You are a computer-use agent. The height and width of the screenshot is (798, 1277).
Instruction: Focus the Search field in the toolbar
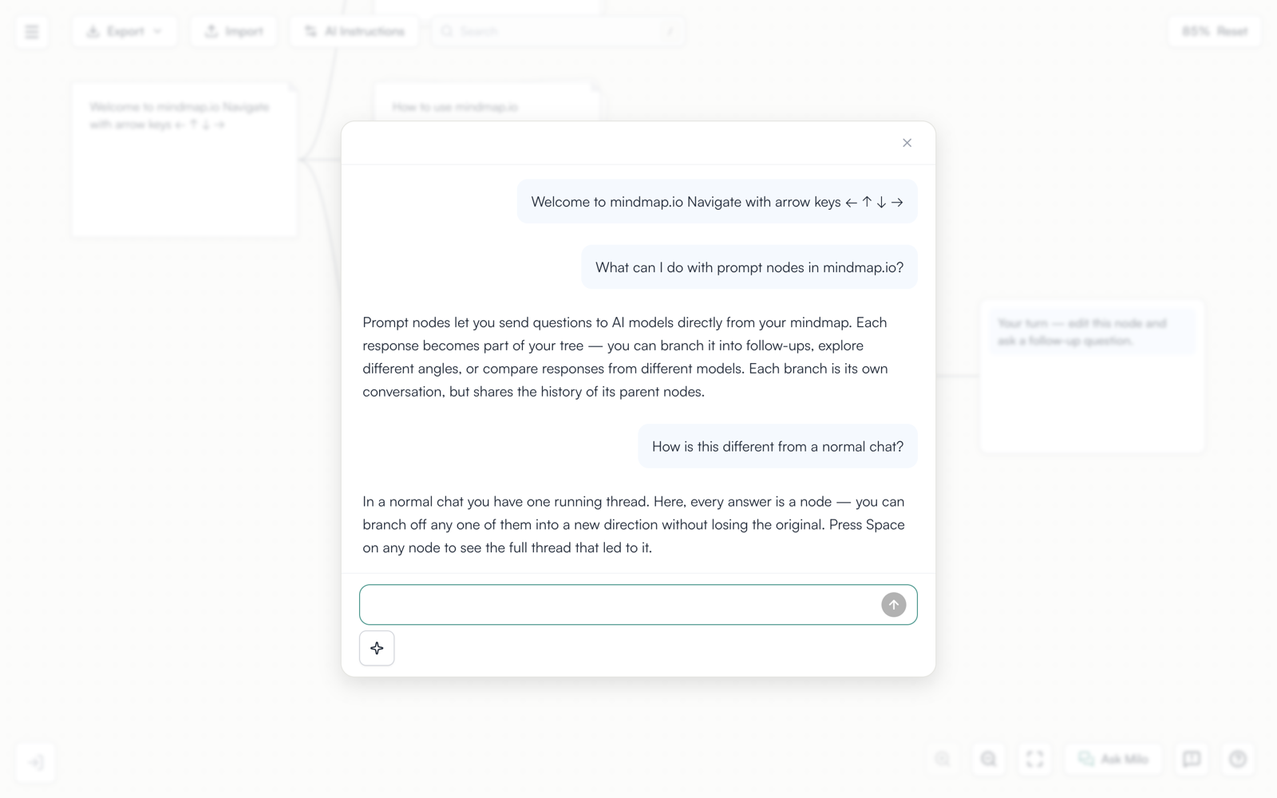click(x=558, y=32)
